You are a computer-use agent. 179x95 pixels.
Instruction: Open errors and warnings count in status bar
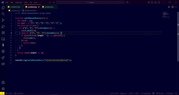[x=9, y=93]
